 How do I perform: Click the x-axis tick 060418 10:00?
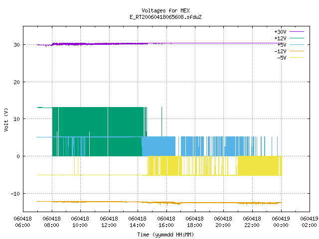(80, 222)
